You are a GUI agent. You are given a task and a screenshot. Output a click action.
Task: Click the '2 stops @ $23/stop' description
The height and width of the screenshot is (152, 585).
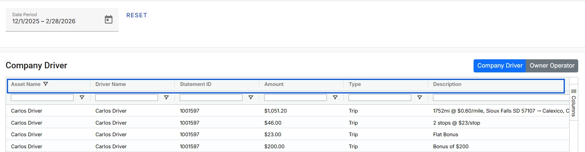click(x=457, y=123)
